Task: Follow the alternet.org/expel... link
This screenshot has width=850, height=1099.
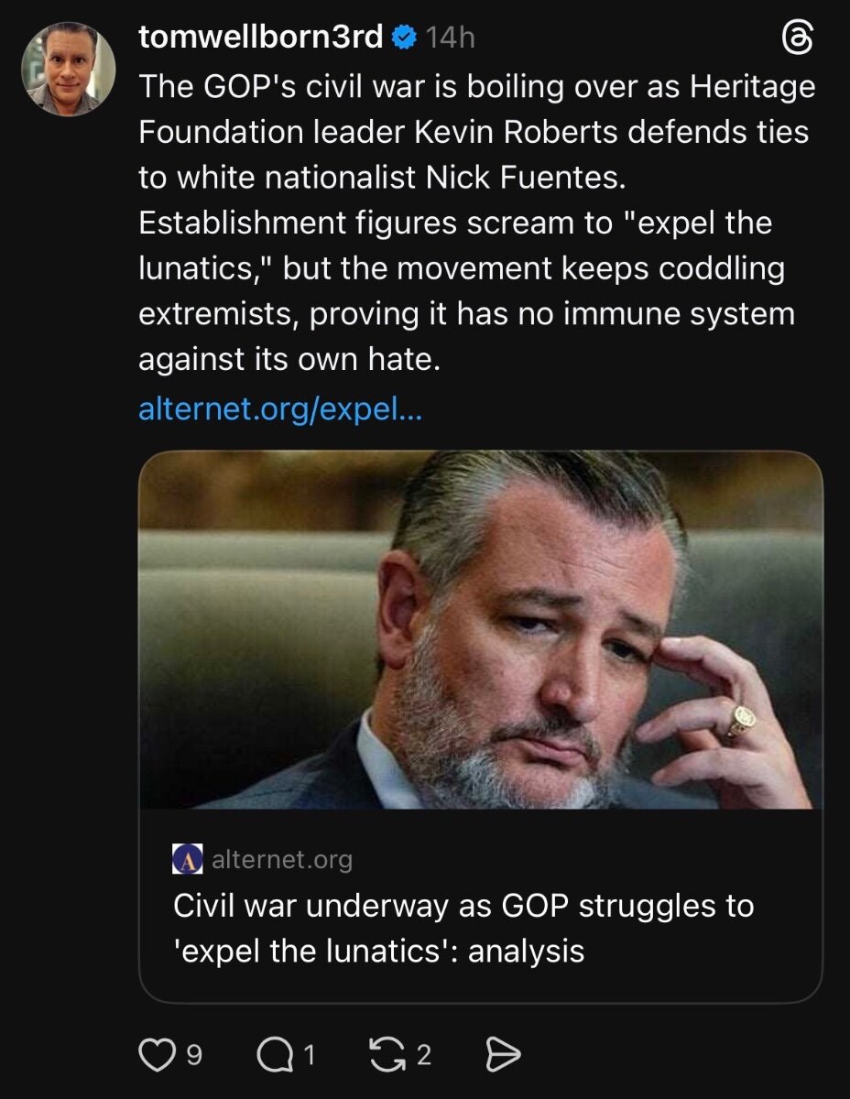Action: [280, 409]
